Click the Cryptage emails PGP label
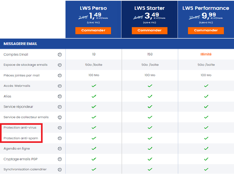This screenshot has height=174, width=234. (20, 159)
